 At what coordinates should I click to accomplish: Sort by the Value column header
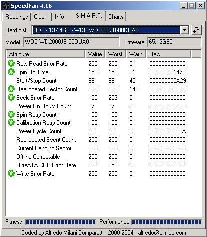(95, 54)
